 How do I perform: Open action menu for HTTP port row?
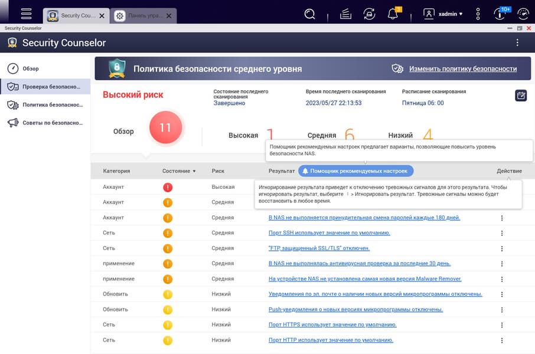[x=502, y=340]
